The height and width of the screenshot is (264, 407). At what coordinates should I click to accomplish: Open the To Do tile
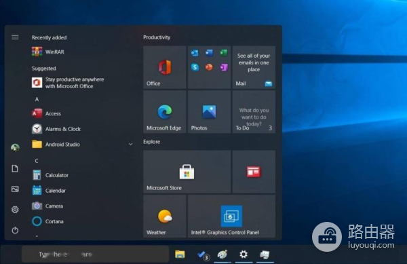254,112
